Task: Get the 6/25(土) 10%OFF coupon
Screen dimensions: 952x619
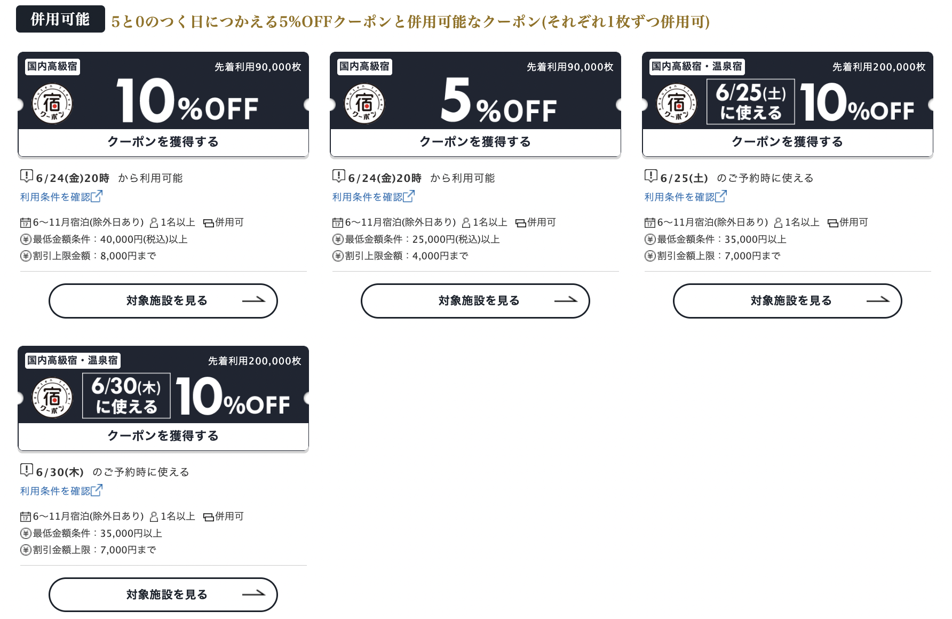Action: click(788, 142)
